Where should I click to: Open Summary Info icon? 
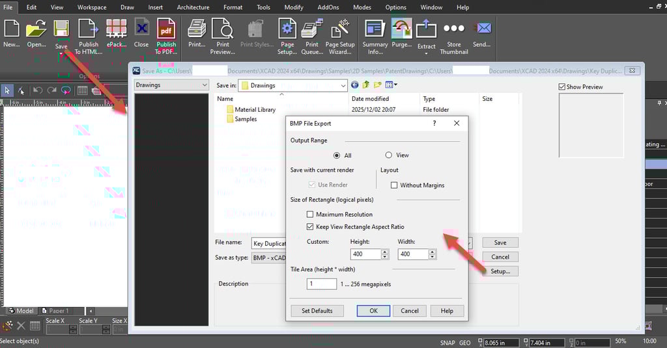[375, 29]
